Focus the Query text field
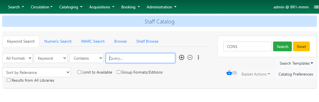The image size is (319, 102). [140, 58]
